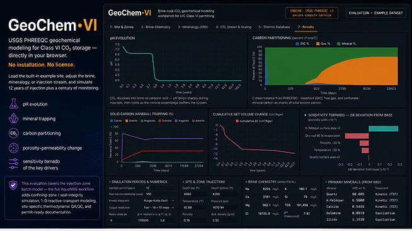Click the Porosity field showing 0.19
This screenshot has width=412, height=231.
[195, 220]
